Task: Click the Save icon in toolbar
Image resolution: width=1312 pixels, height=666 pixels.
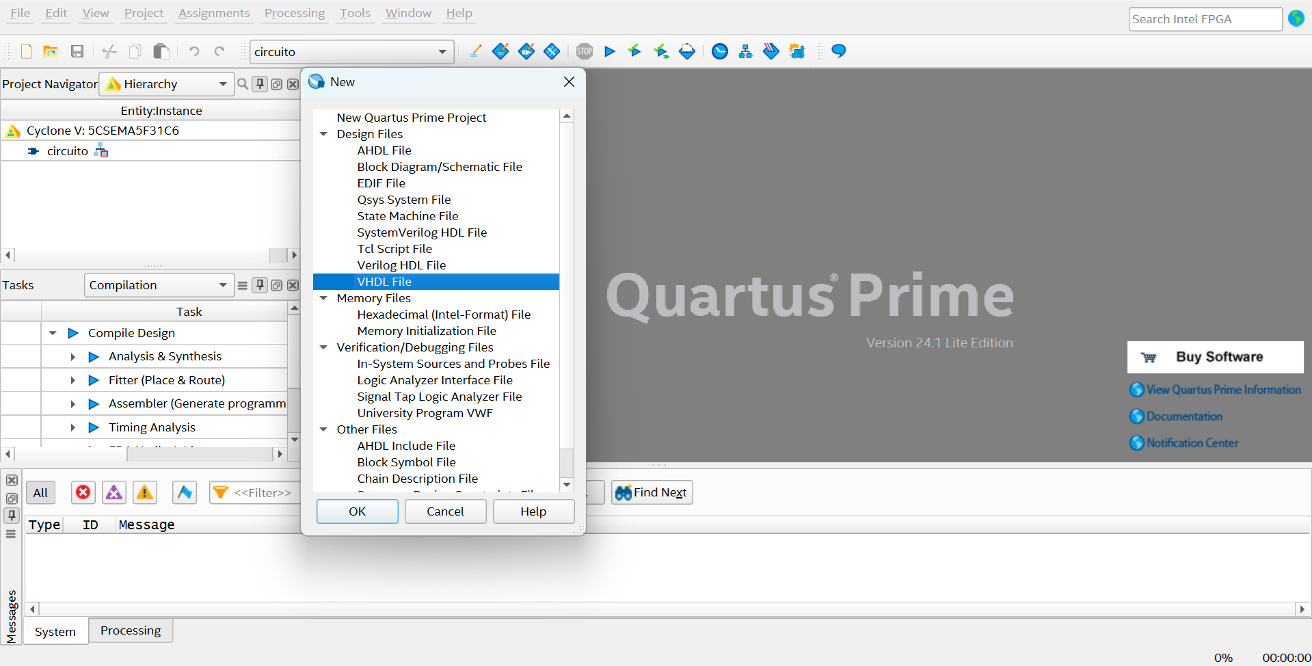Action: tap(77, 51)
